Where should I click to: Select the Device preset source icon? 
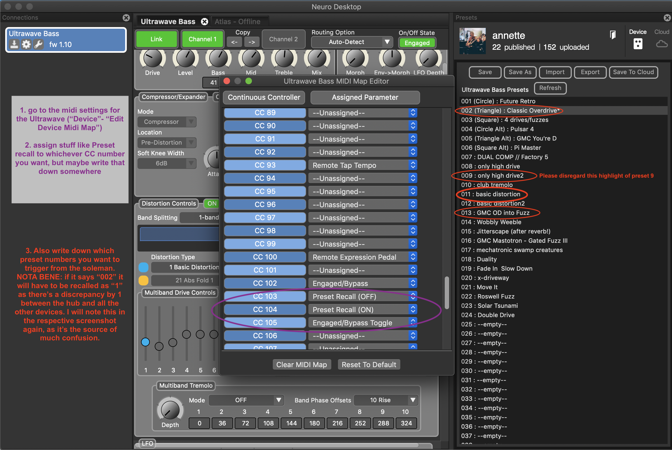[638, 44]
